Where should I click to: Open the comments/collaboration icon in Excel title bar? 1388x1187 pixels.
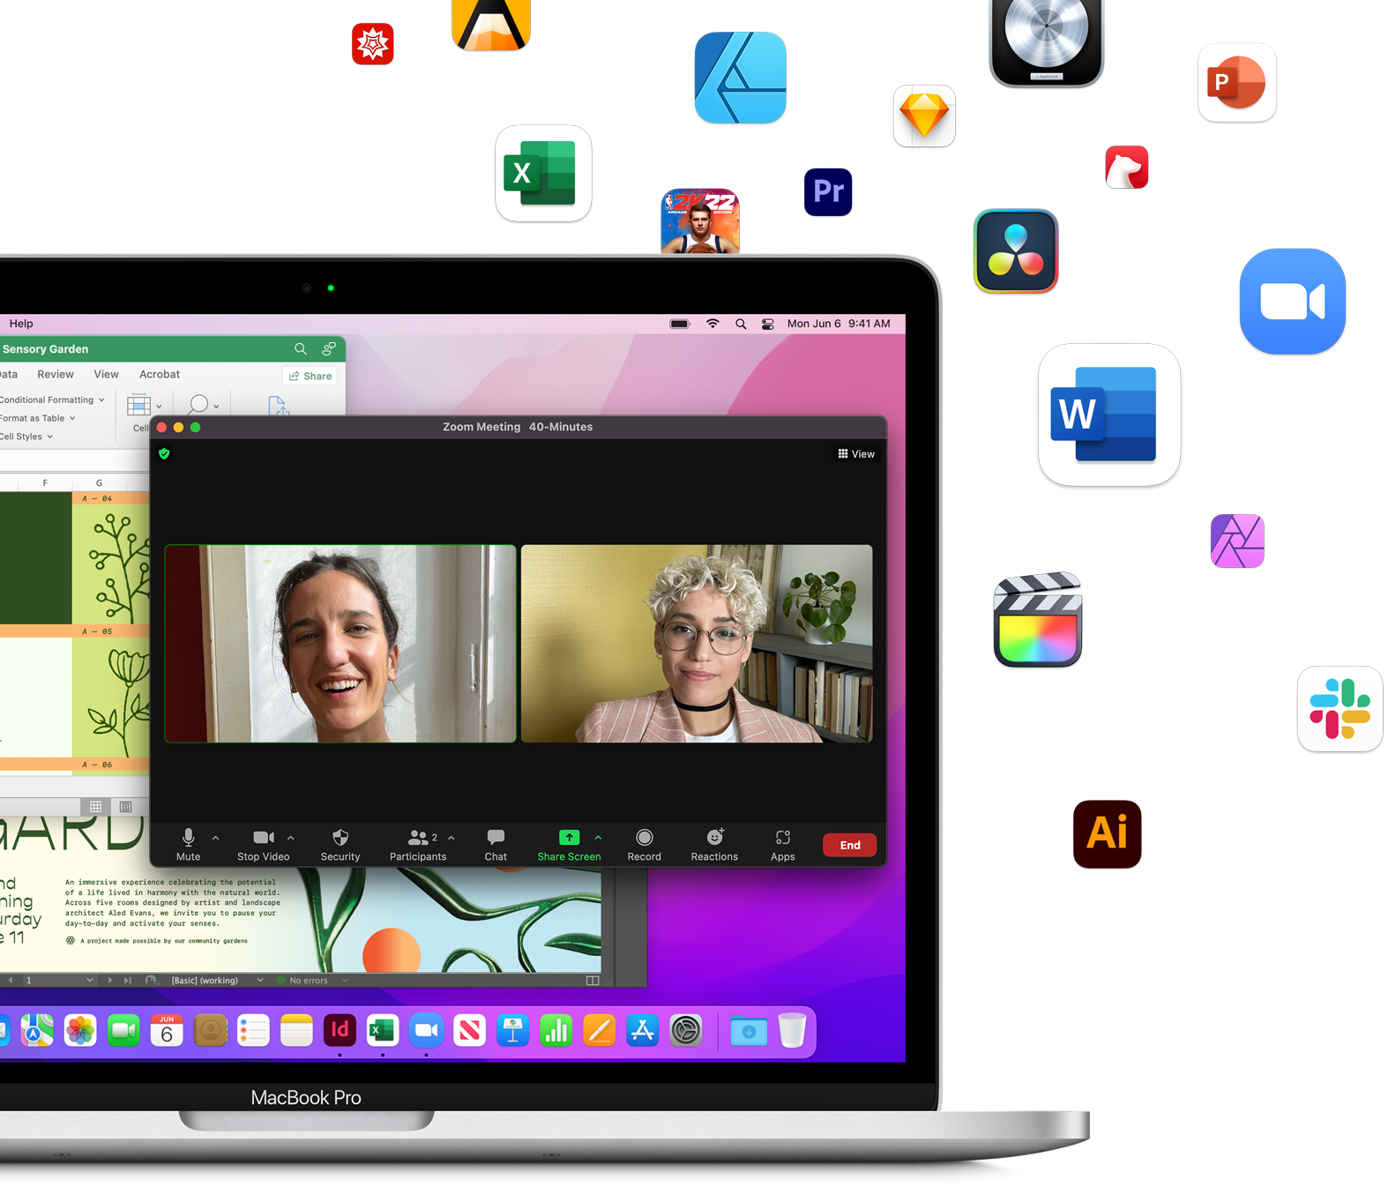pyautogui.click(x=329, y=349)
